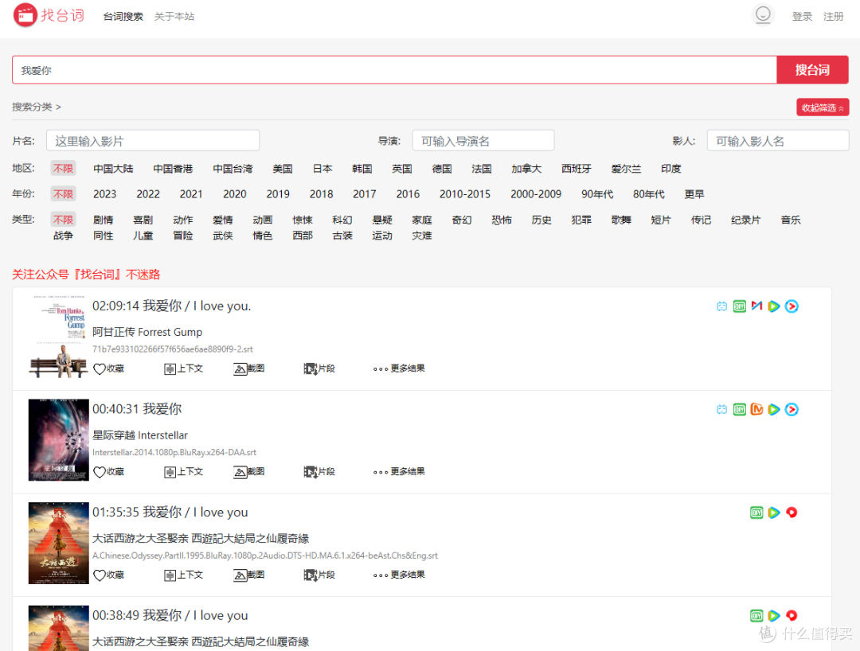Show 更多结果 for Forrest Gump

(x=399, y=368)
